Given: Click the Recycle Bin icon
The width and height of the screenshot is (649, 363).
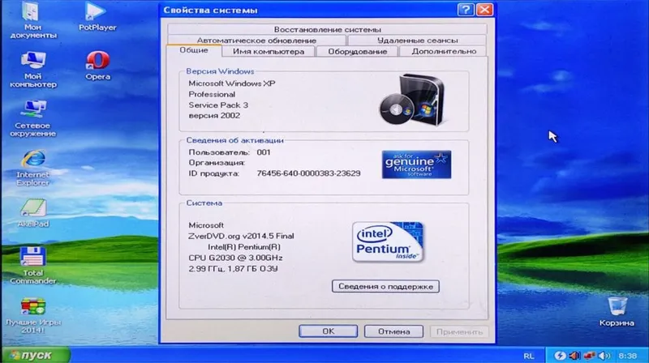Looking at the screenshot, I should click(617, 311).
